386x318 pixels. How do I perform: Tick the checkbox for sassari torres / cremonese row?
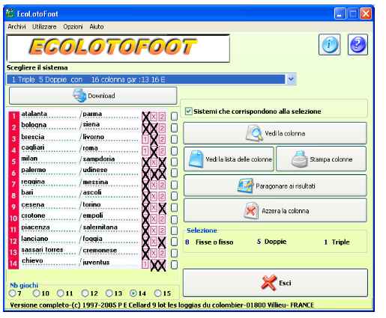[x=174, y=253]
